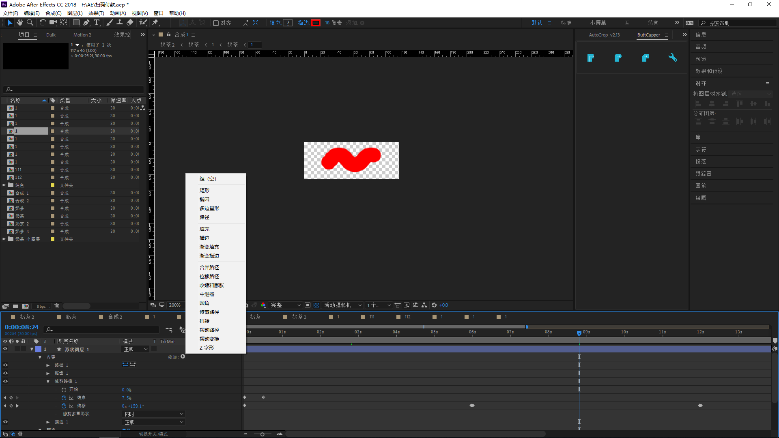Open the 完整 resolution dropdown

click(286, 305)
